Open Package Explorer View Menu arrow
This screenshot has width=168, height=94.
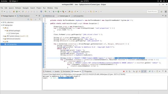point(40,19)
